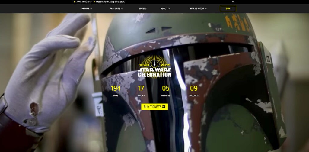
Task: Expand the plus beside Features
Action: click(122, 8)
